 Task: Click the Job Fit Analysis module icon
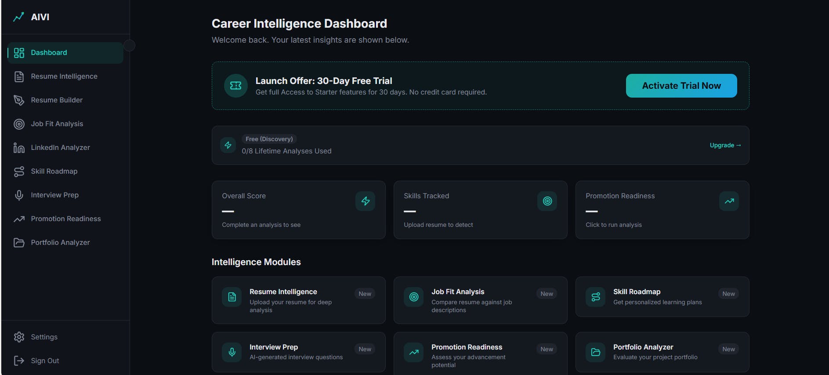[x=414, y=297]
